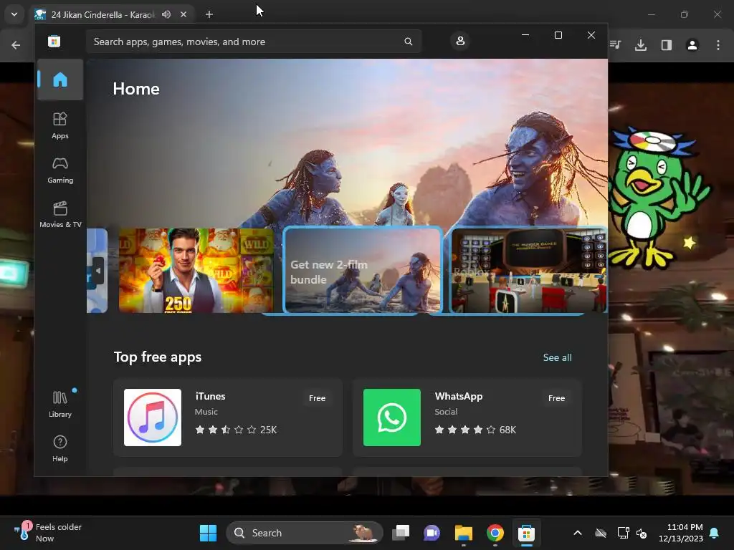Click the Home heading text
Image resolution: width=734 pixels, height=550 pixels.
pyautogui.click(x=136, y=89)
